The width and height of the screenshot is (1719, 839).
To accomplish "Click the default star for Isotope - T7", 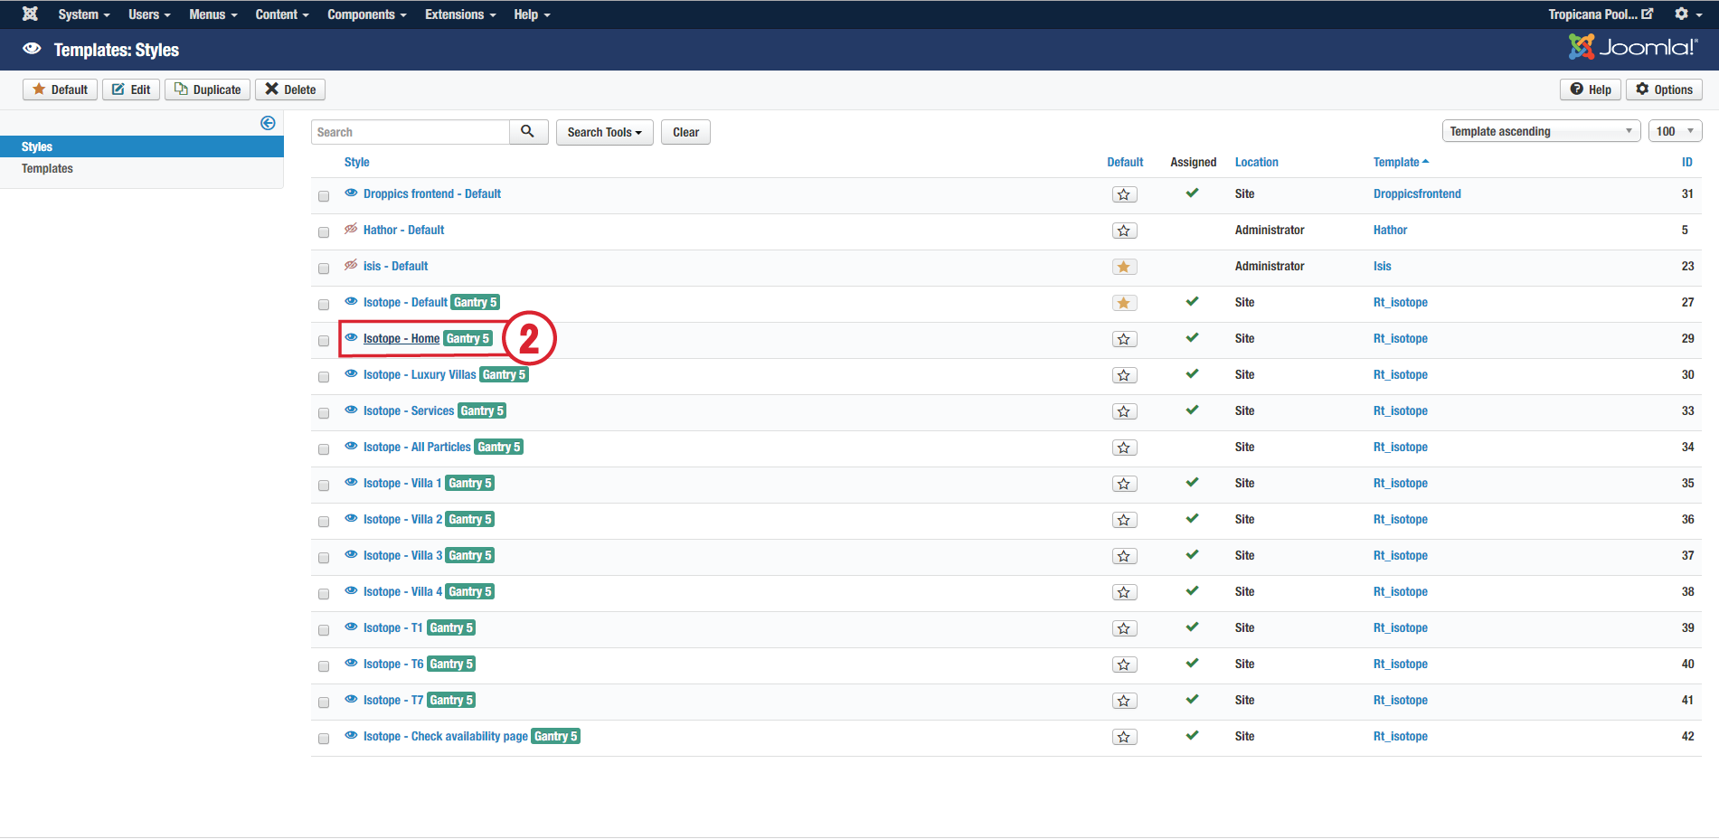I will pos(1124,701).
